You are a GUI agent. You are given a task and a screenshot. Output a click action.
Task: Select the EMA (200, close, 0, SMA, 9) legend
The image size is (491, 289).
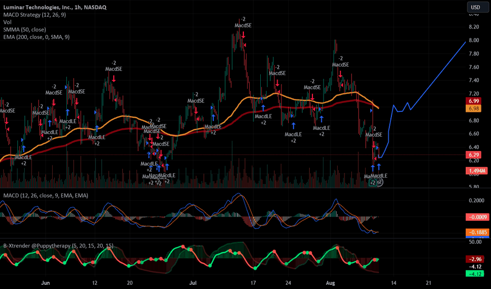[x=36, y=37]
